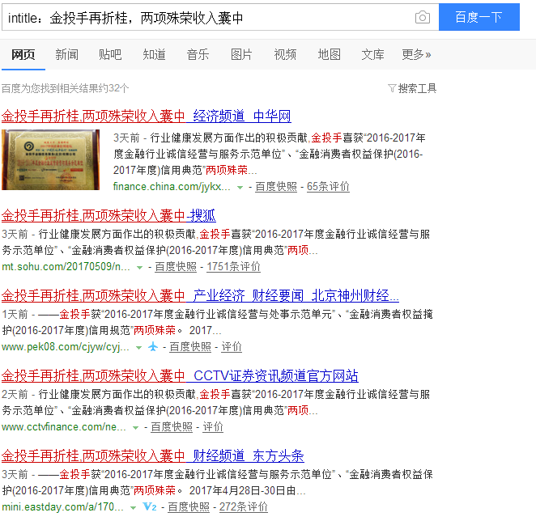This screenshot has width=536, height=521.
Task: Open 百度快照 for the mini.eastday.com result
Action: click(189, 506)
